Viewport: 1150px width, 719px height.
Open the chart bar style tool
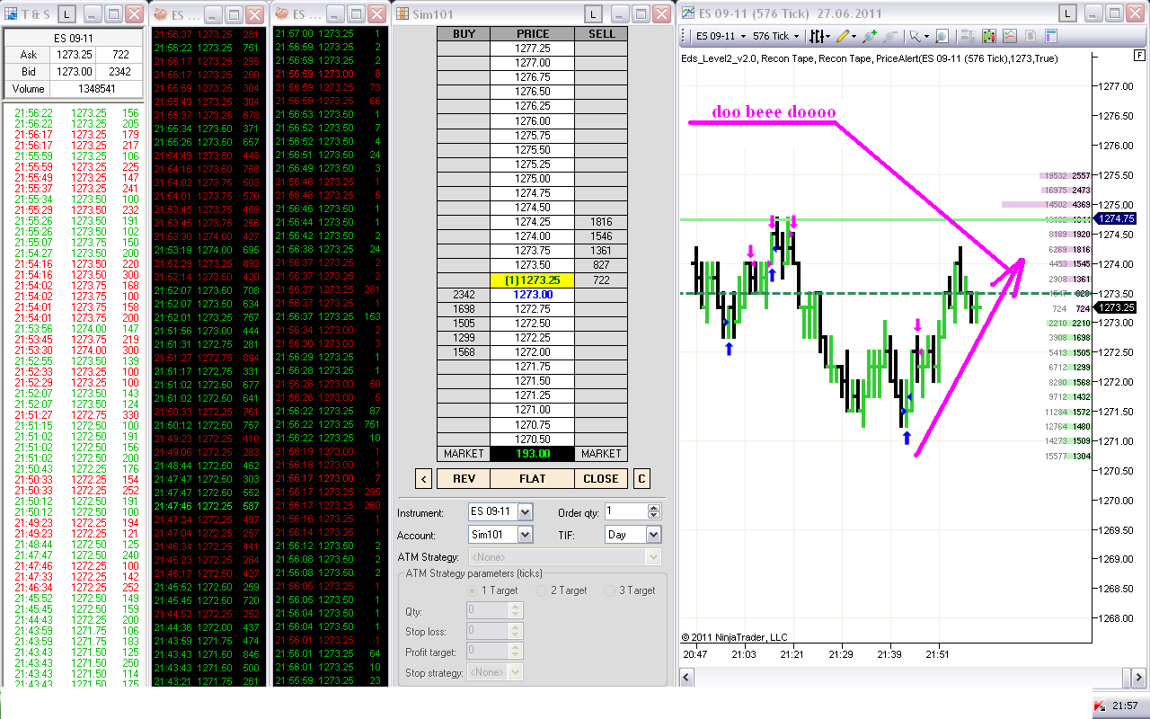tap(817, 36)
